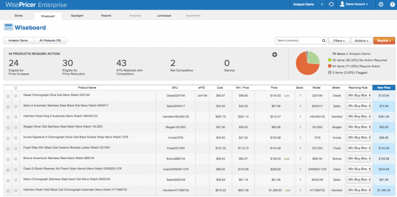Select the Wiseboard tab
Screen dimensions: 397x197
click(48, 16)
